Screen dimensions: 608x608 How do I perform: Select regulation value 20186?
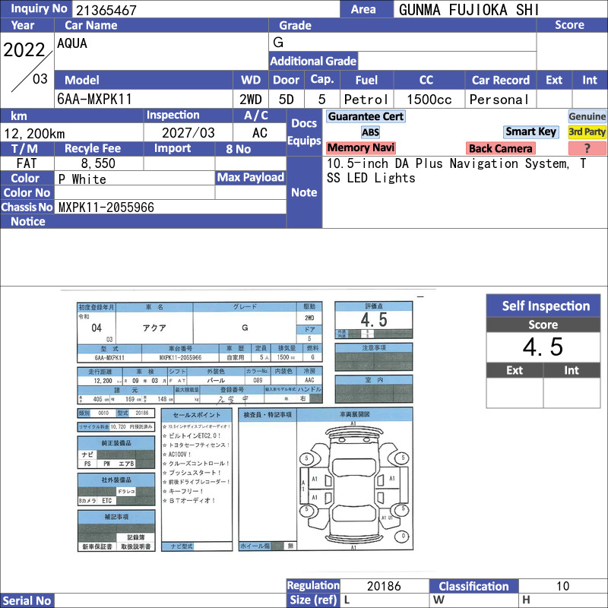tap(384, 586)
